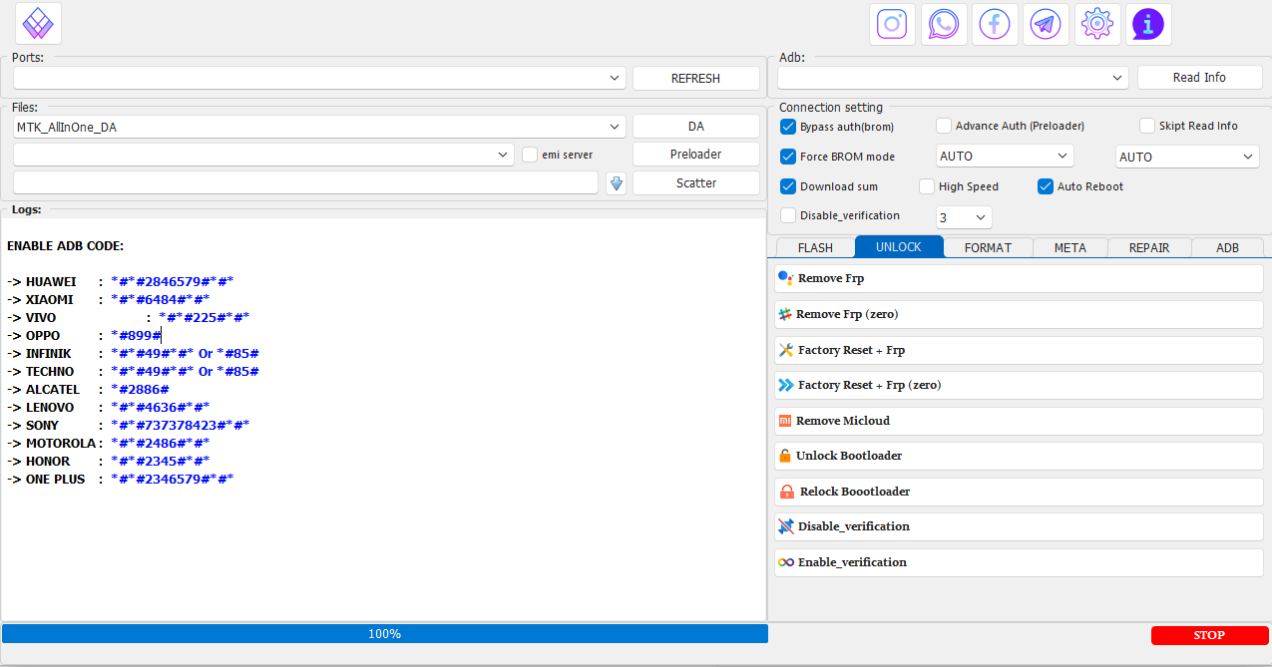Viewport: 1272px width, 667px height.
Task: Click the Facebook icon in the header
Action: [x=995, y=24]
